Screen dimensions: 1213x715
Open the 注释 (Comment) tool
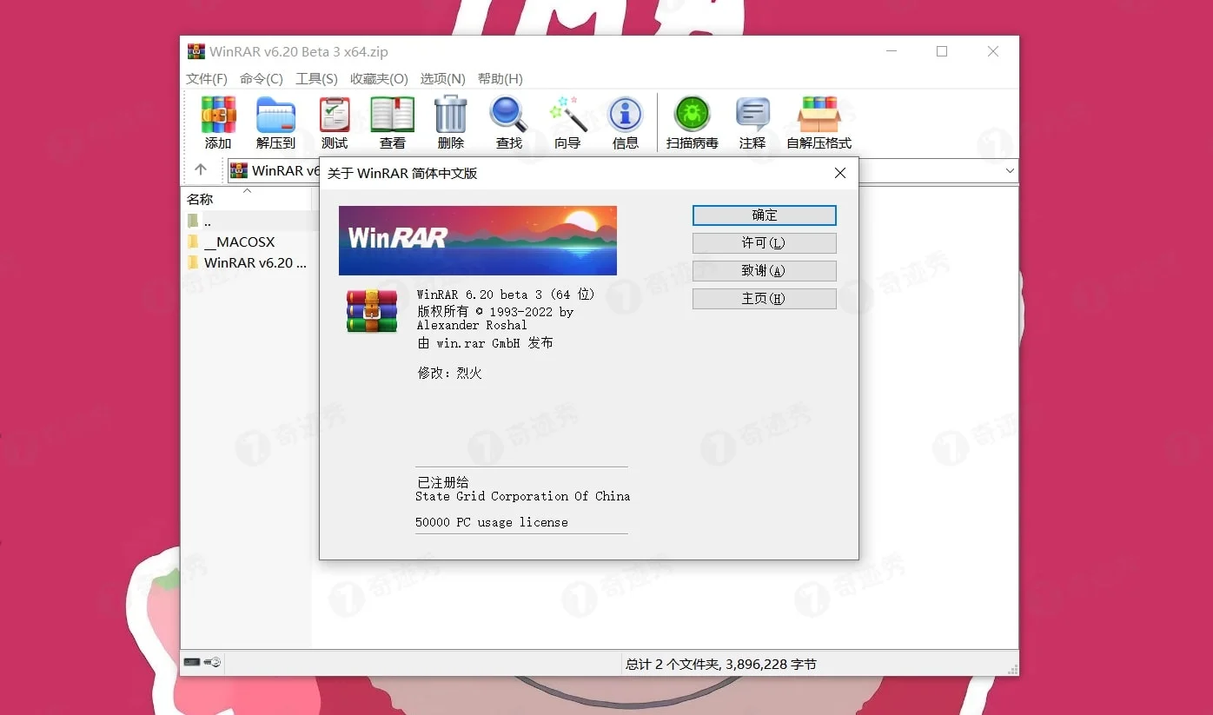pyautogui.click(x=752, y=122)
